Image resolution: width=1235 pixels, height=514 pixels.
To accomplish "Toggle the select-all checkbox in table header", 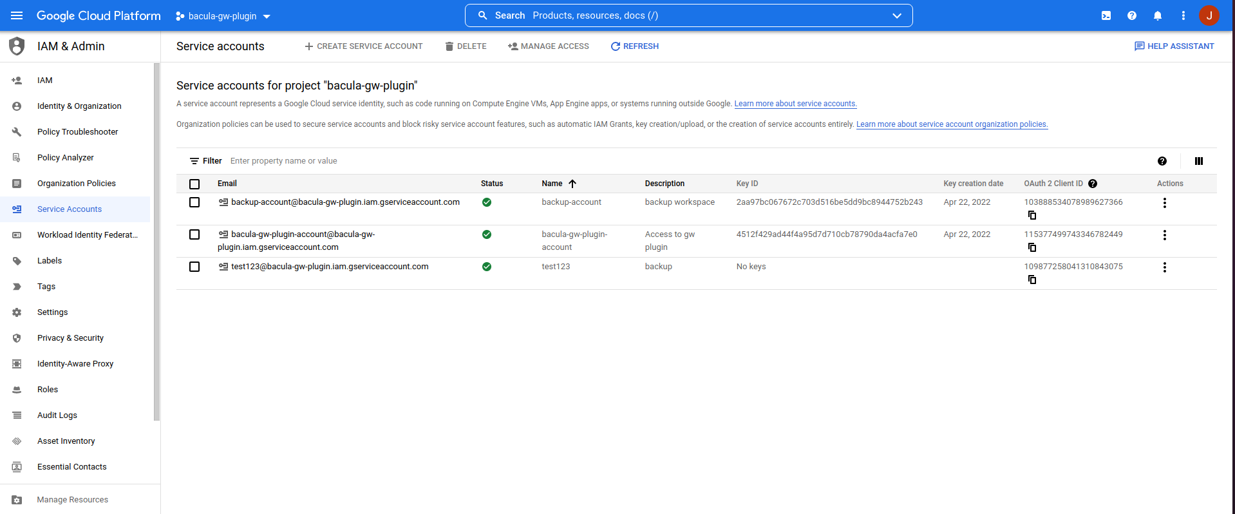I will [x=194, y=184].
